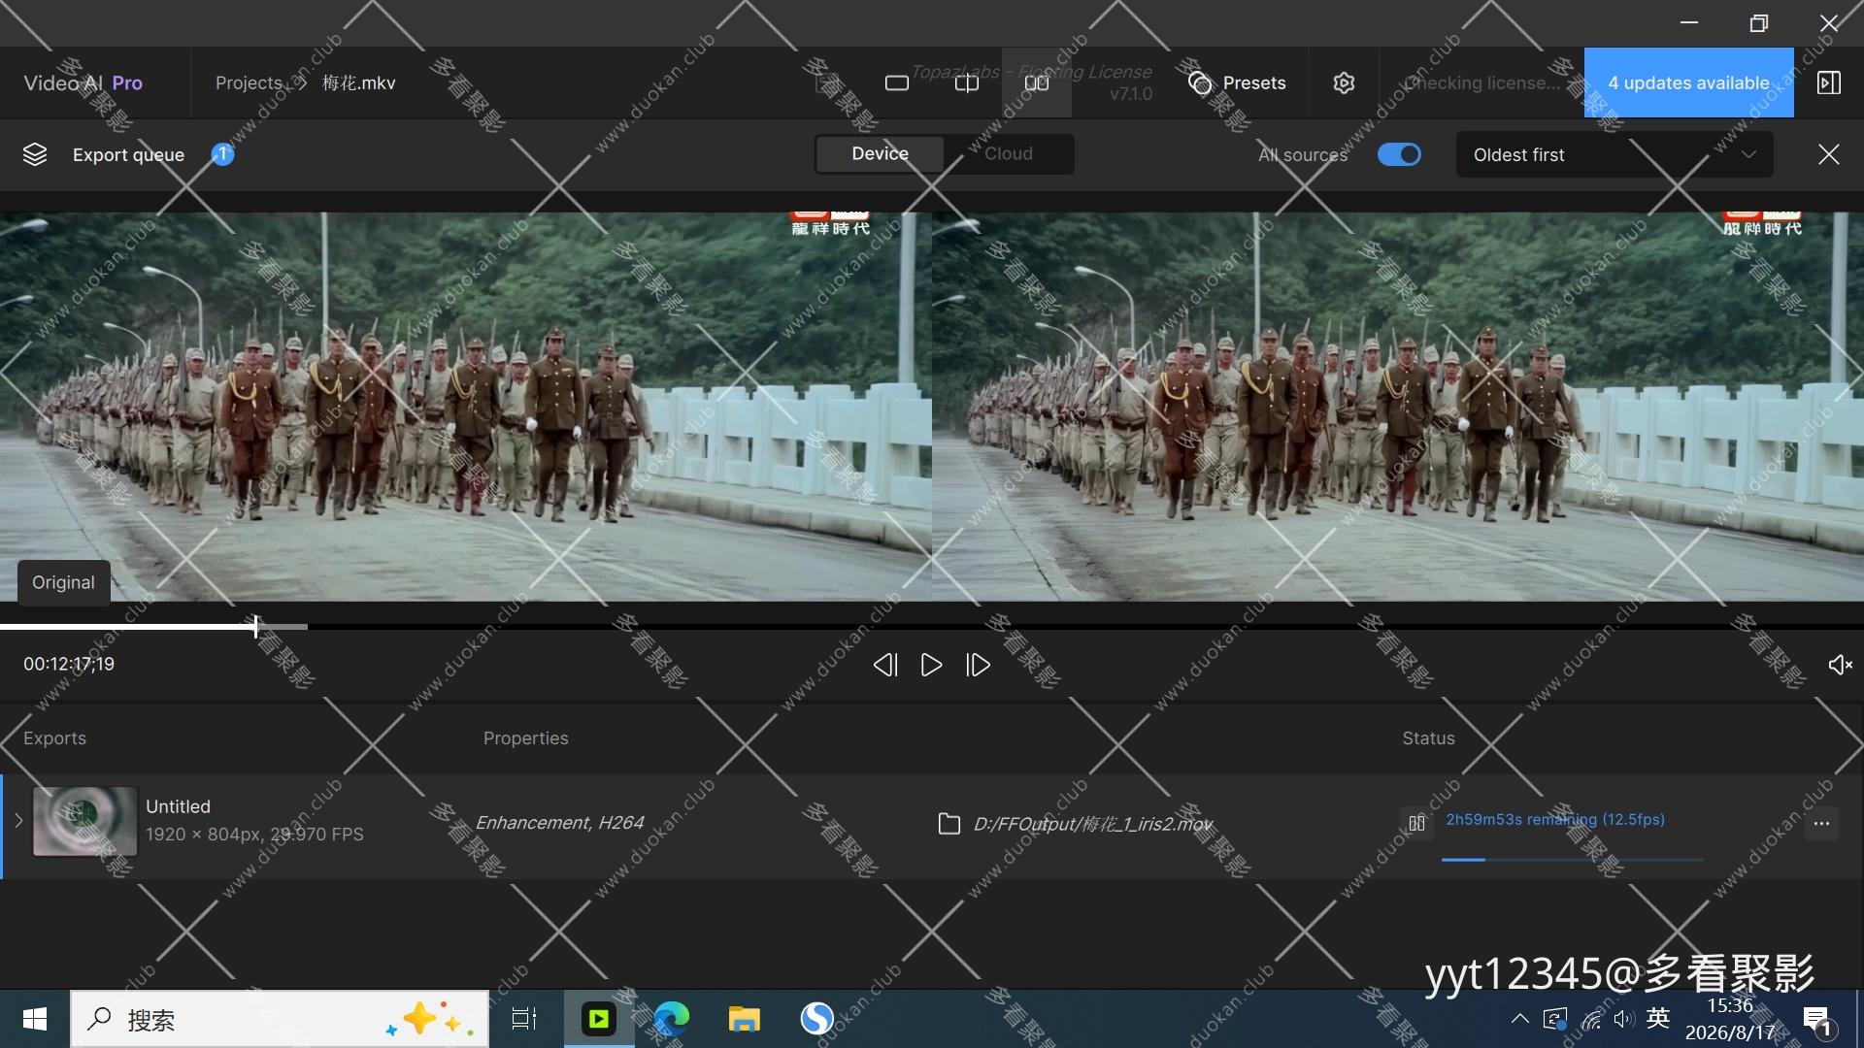Play the video preview

pos(931,665)
